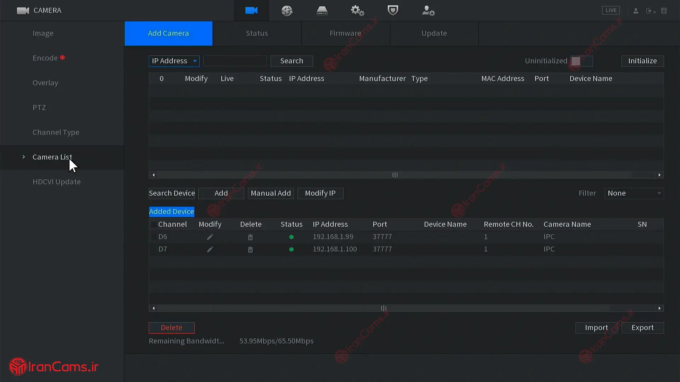The width and height of the screenshot is (680, 382).
Task: Open the Overlay menu item
Action: click(62, 83)
